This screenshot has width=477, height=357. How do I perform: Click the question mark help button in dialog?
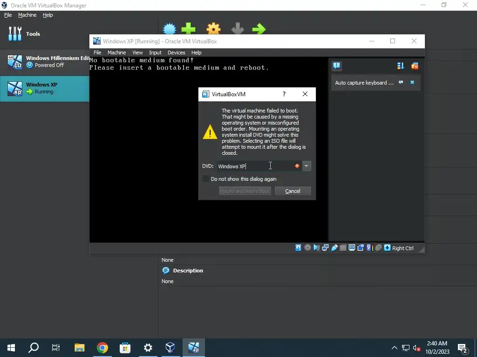tap(284, 94)
